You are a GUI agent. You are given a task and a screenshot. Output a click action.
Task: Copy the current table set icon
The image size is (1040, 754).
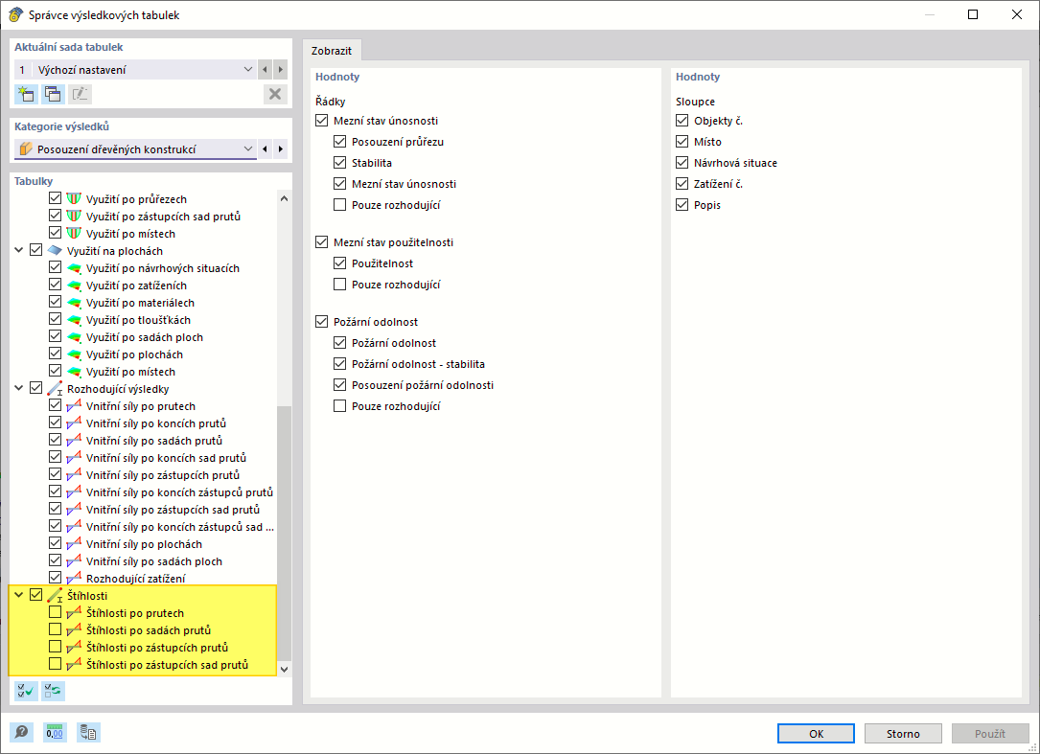pos(53,94)
